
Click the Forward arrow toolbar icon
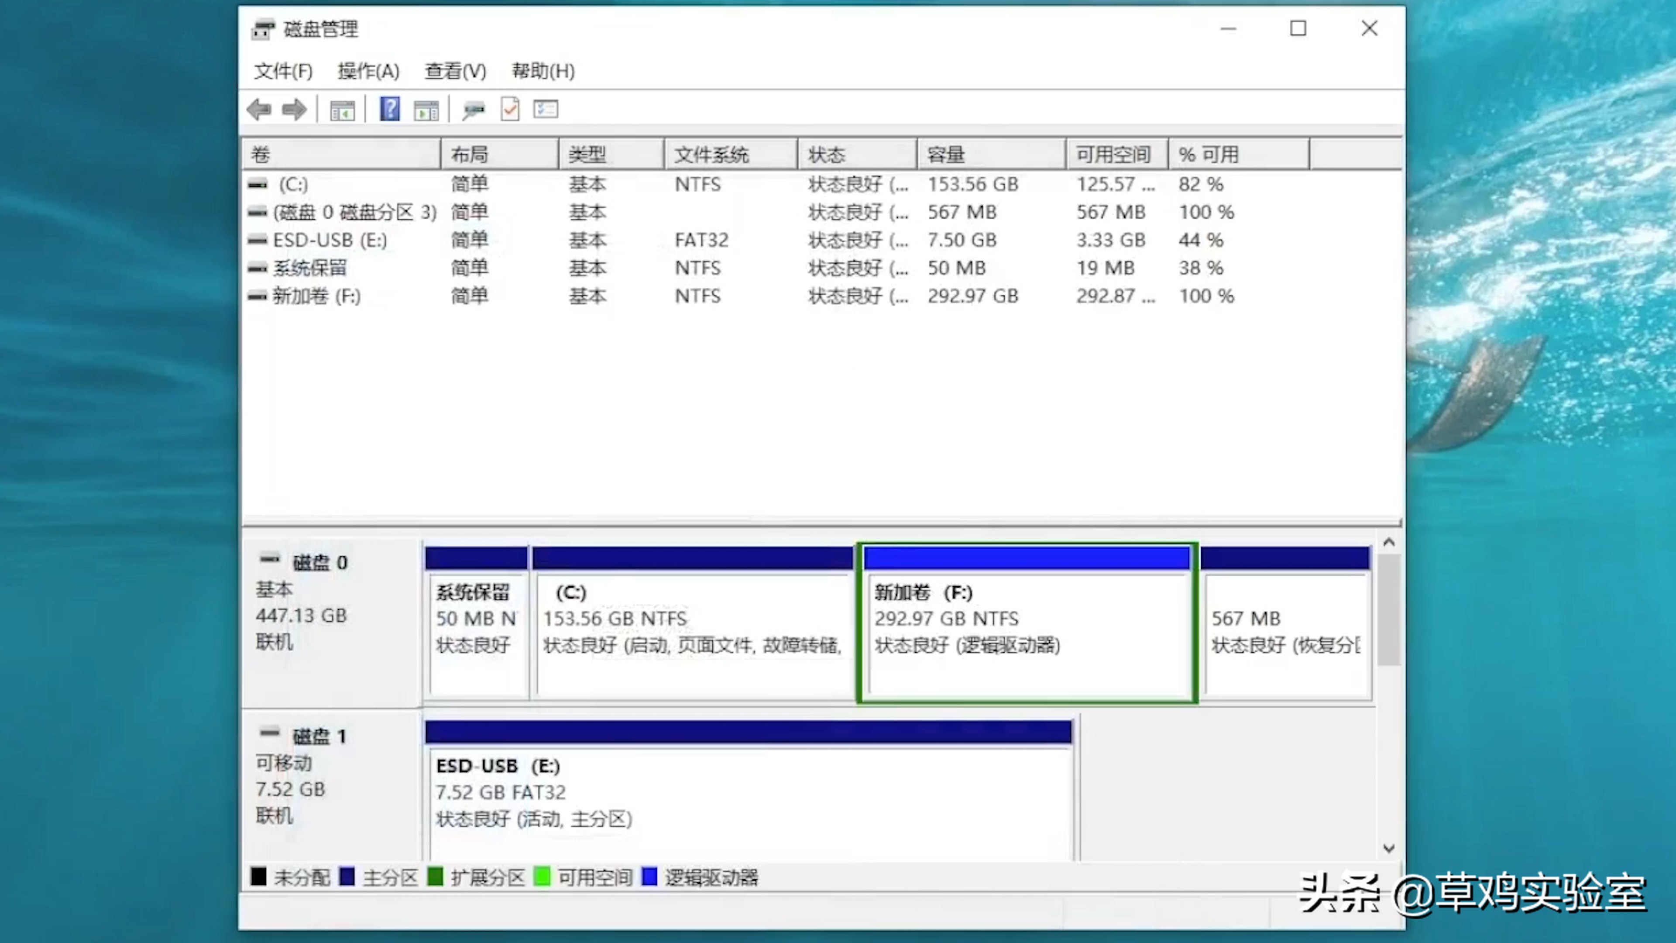click(294, 109)
